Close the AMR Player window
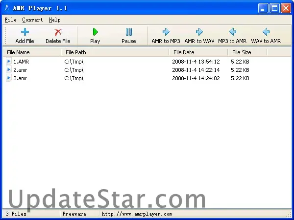This screenshot has width=294, height=220. (286, 8)
